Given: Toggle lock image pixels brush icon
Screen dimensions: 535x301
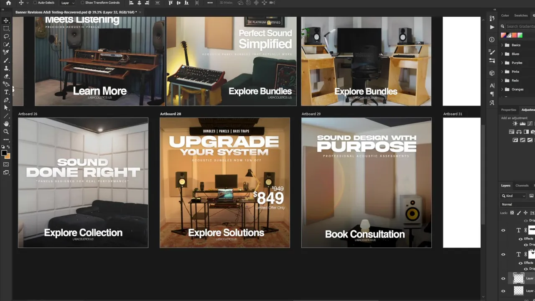Looking at the screenshot, I should pos(519,213).
